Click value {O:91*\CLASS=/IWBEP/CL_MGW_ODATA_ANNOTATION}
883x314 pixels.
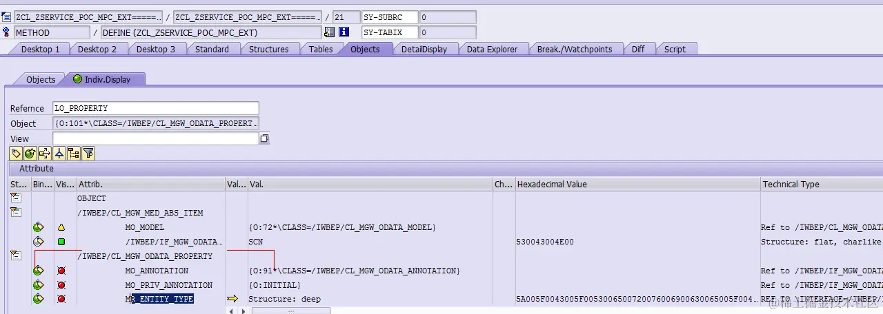(354, 271)
